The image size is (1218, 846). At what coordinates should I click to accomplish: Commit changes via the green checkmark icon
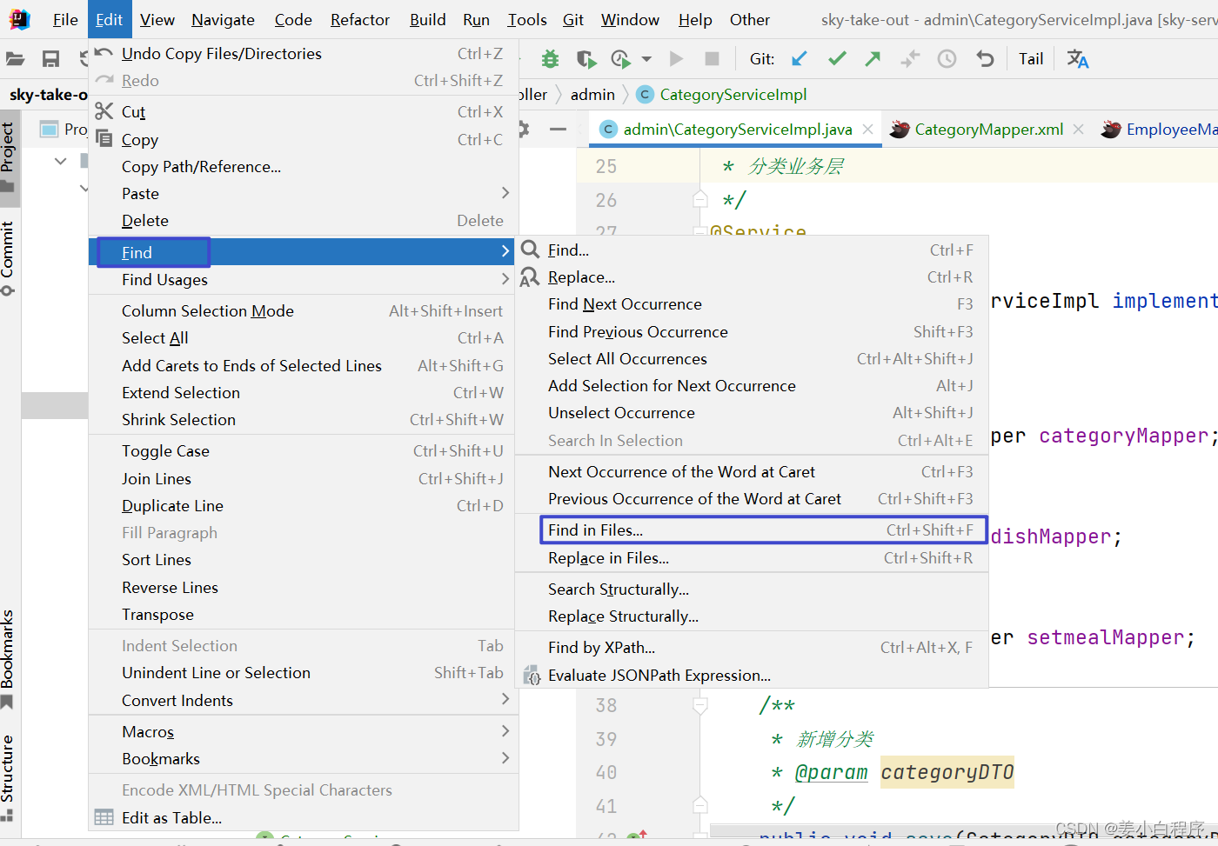pyautogui.click(x=836, y=58)
